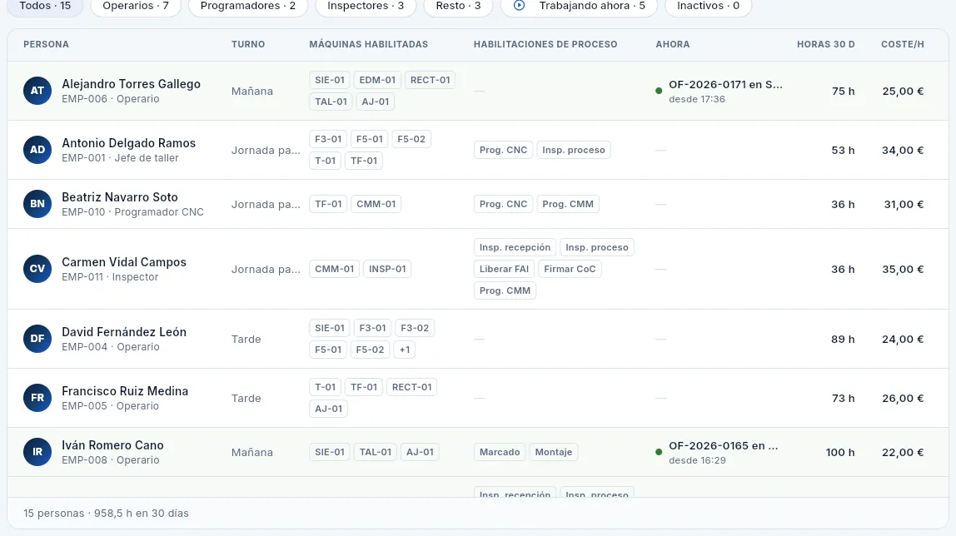The height and width of the screenshot is (536, 956).
Task: Select the BN avatar for Beatriz Navarro Soto
Action: (37, 204)
